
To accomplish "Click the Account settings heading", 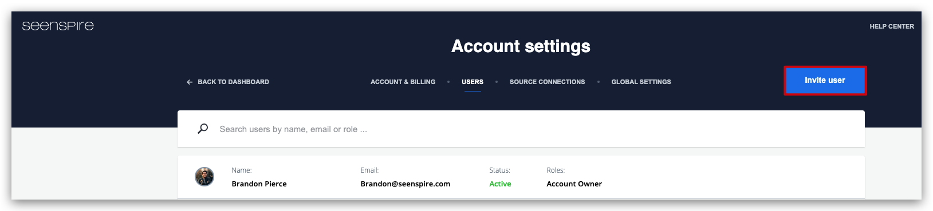I will tap(521, 46).
